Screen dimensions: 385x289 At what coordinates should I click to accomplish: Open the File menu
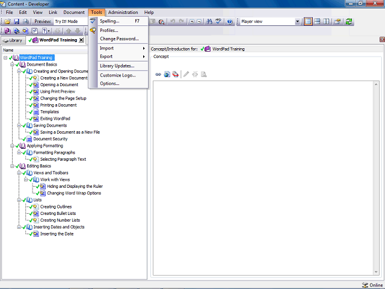pyautogui.click(x=10, y=12)
